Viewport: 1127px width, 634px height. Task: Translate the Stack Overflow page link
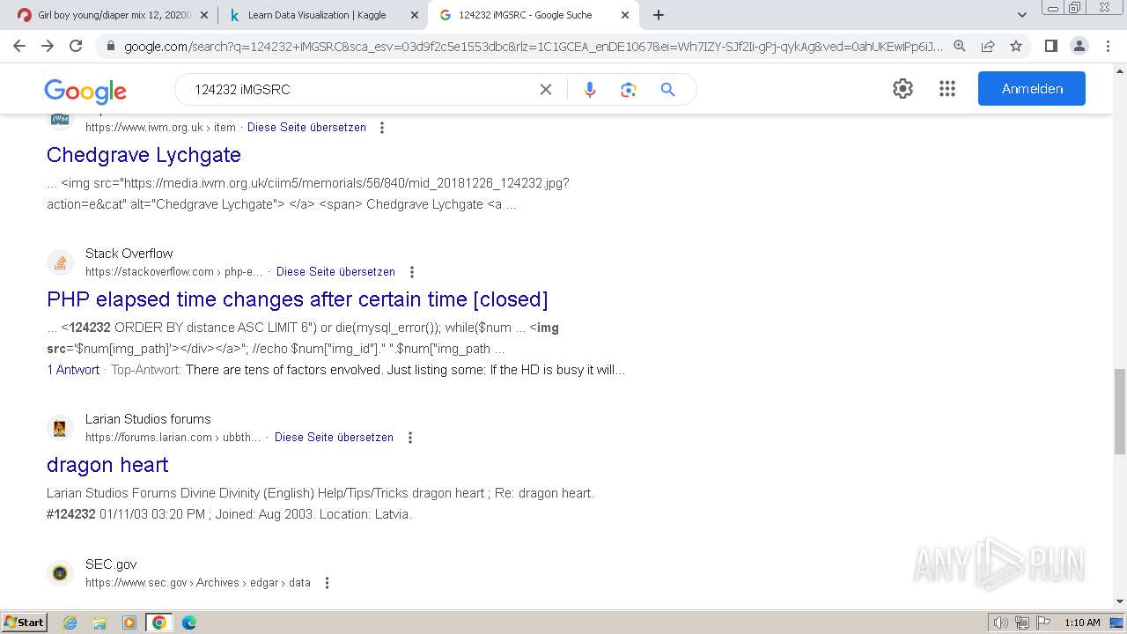point(335,272)
